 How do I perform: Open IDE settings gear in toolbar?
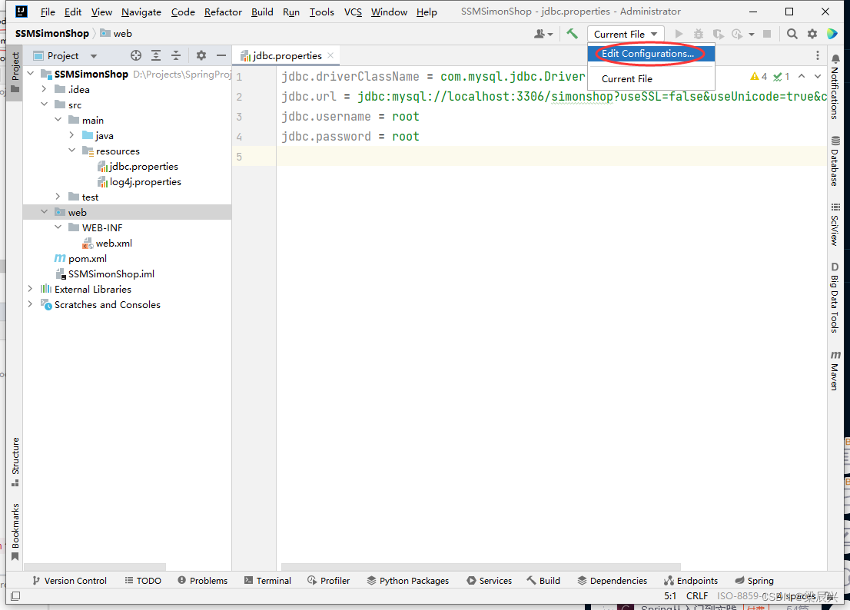(812, 34)
